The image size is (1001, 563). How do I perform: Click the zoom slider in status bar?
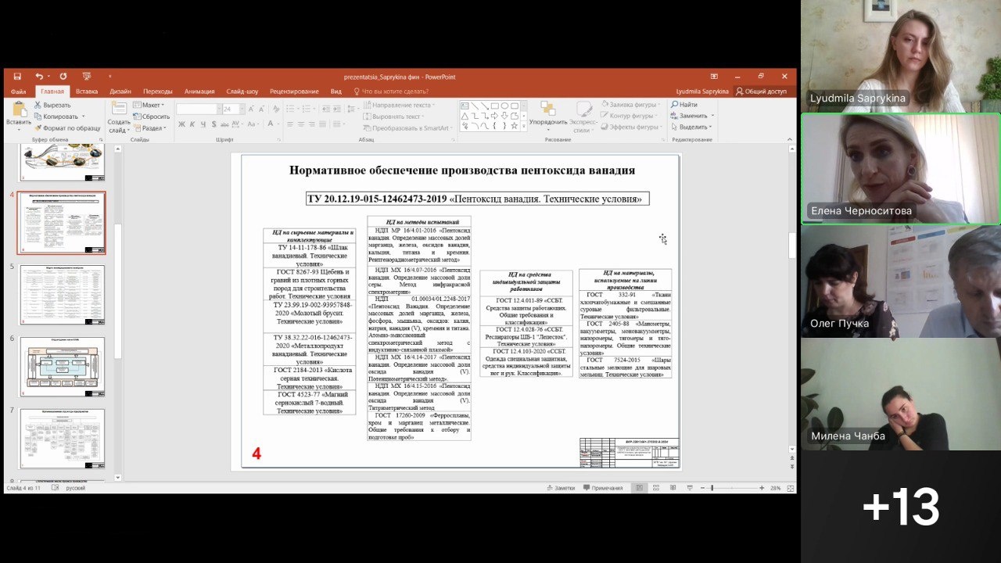point(731,488)
